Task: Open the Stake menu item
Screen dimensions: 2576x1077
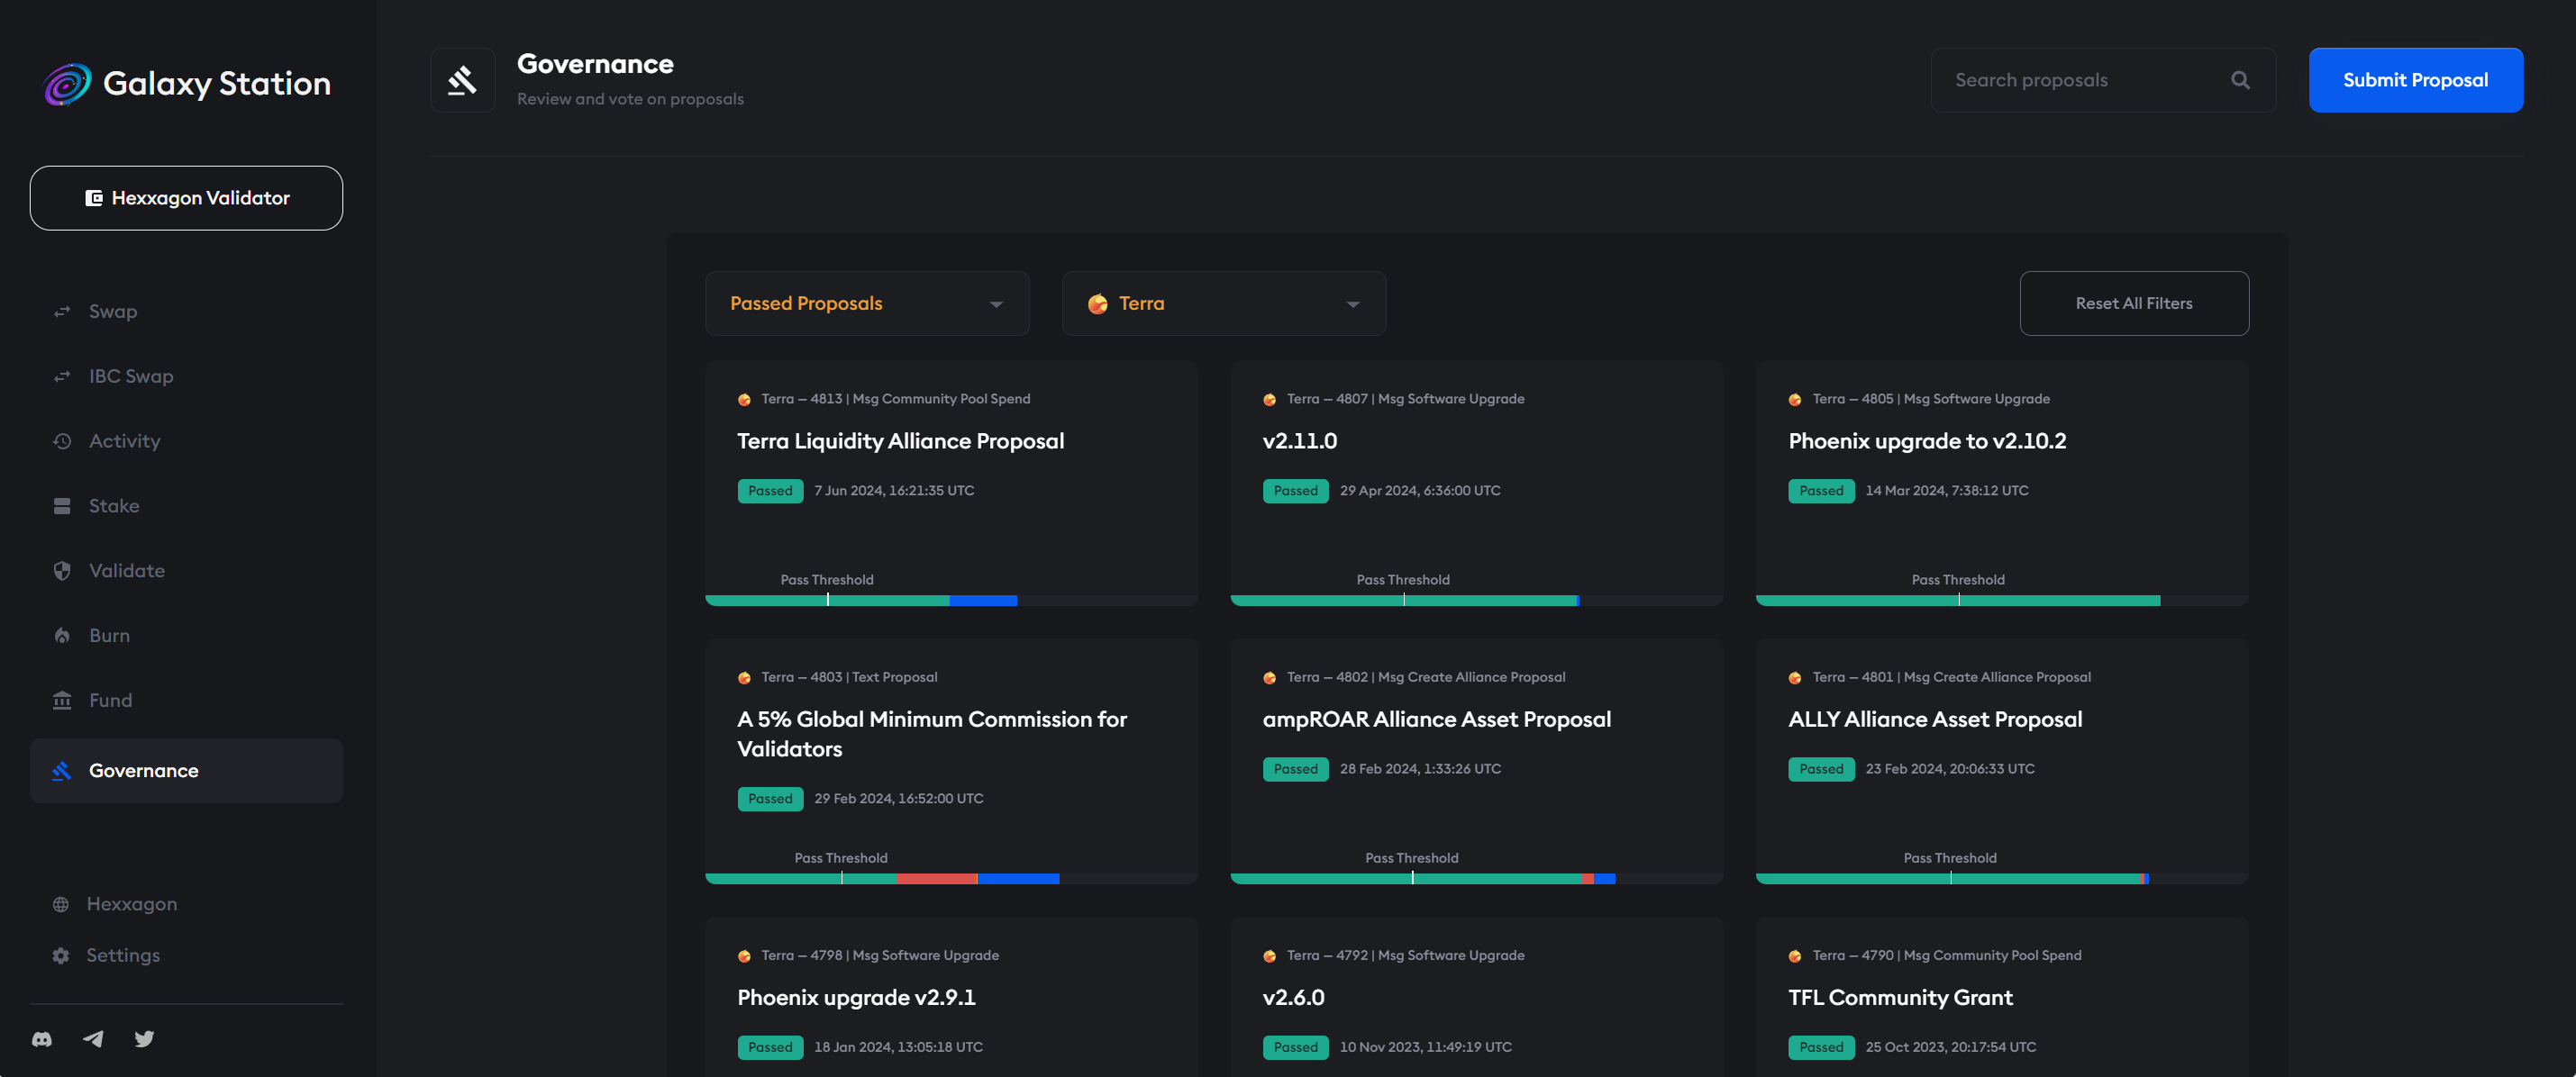Action: pos(113,505)
